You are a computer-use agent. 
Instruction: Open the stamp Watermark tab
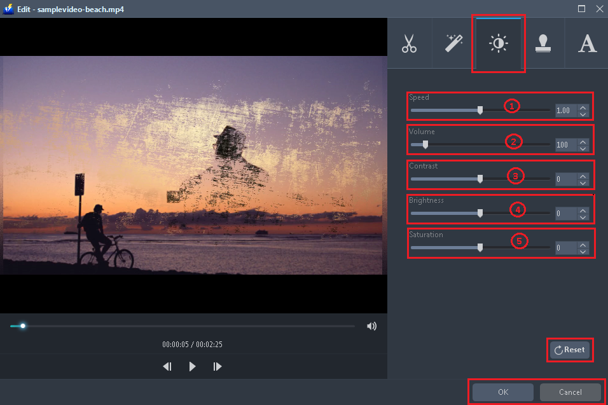pos(542,43)
